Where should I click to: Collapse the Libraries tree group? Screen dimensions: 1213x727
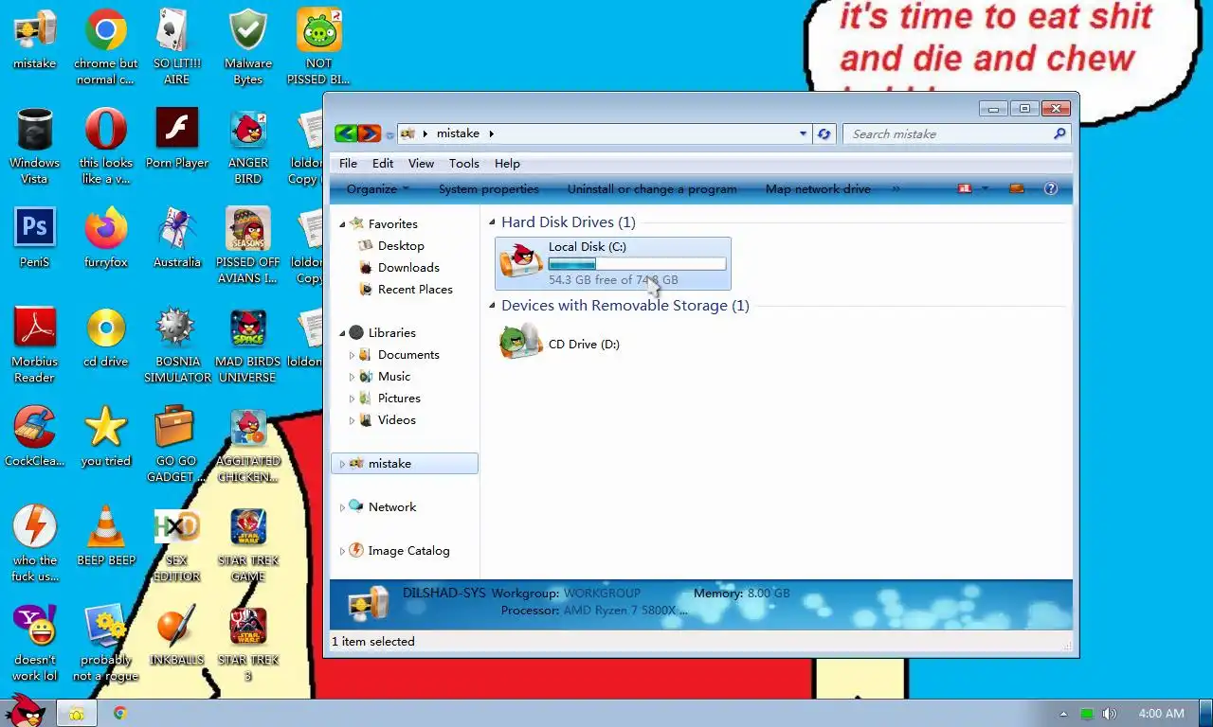pyautogui.click(x=343, y=333)
